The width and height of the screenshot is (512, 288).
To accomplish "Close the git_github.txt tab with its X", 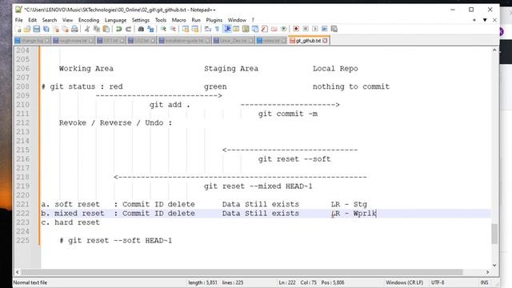I will 325,41.
